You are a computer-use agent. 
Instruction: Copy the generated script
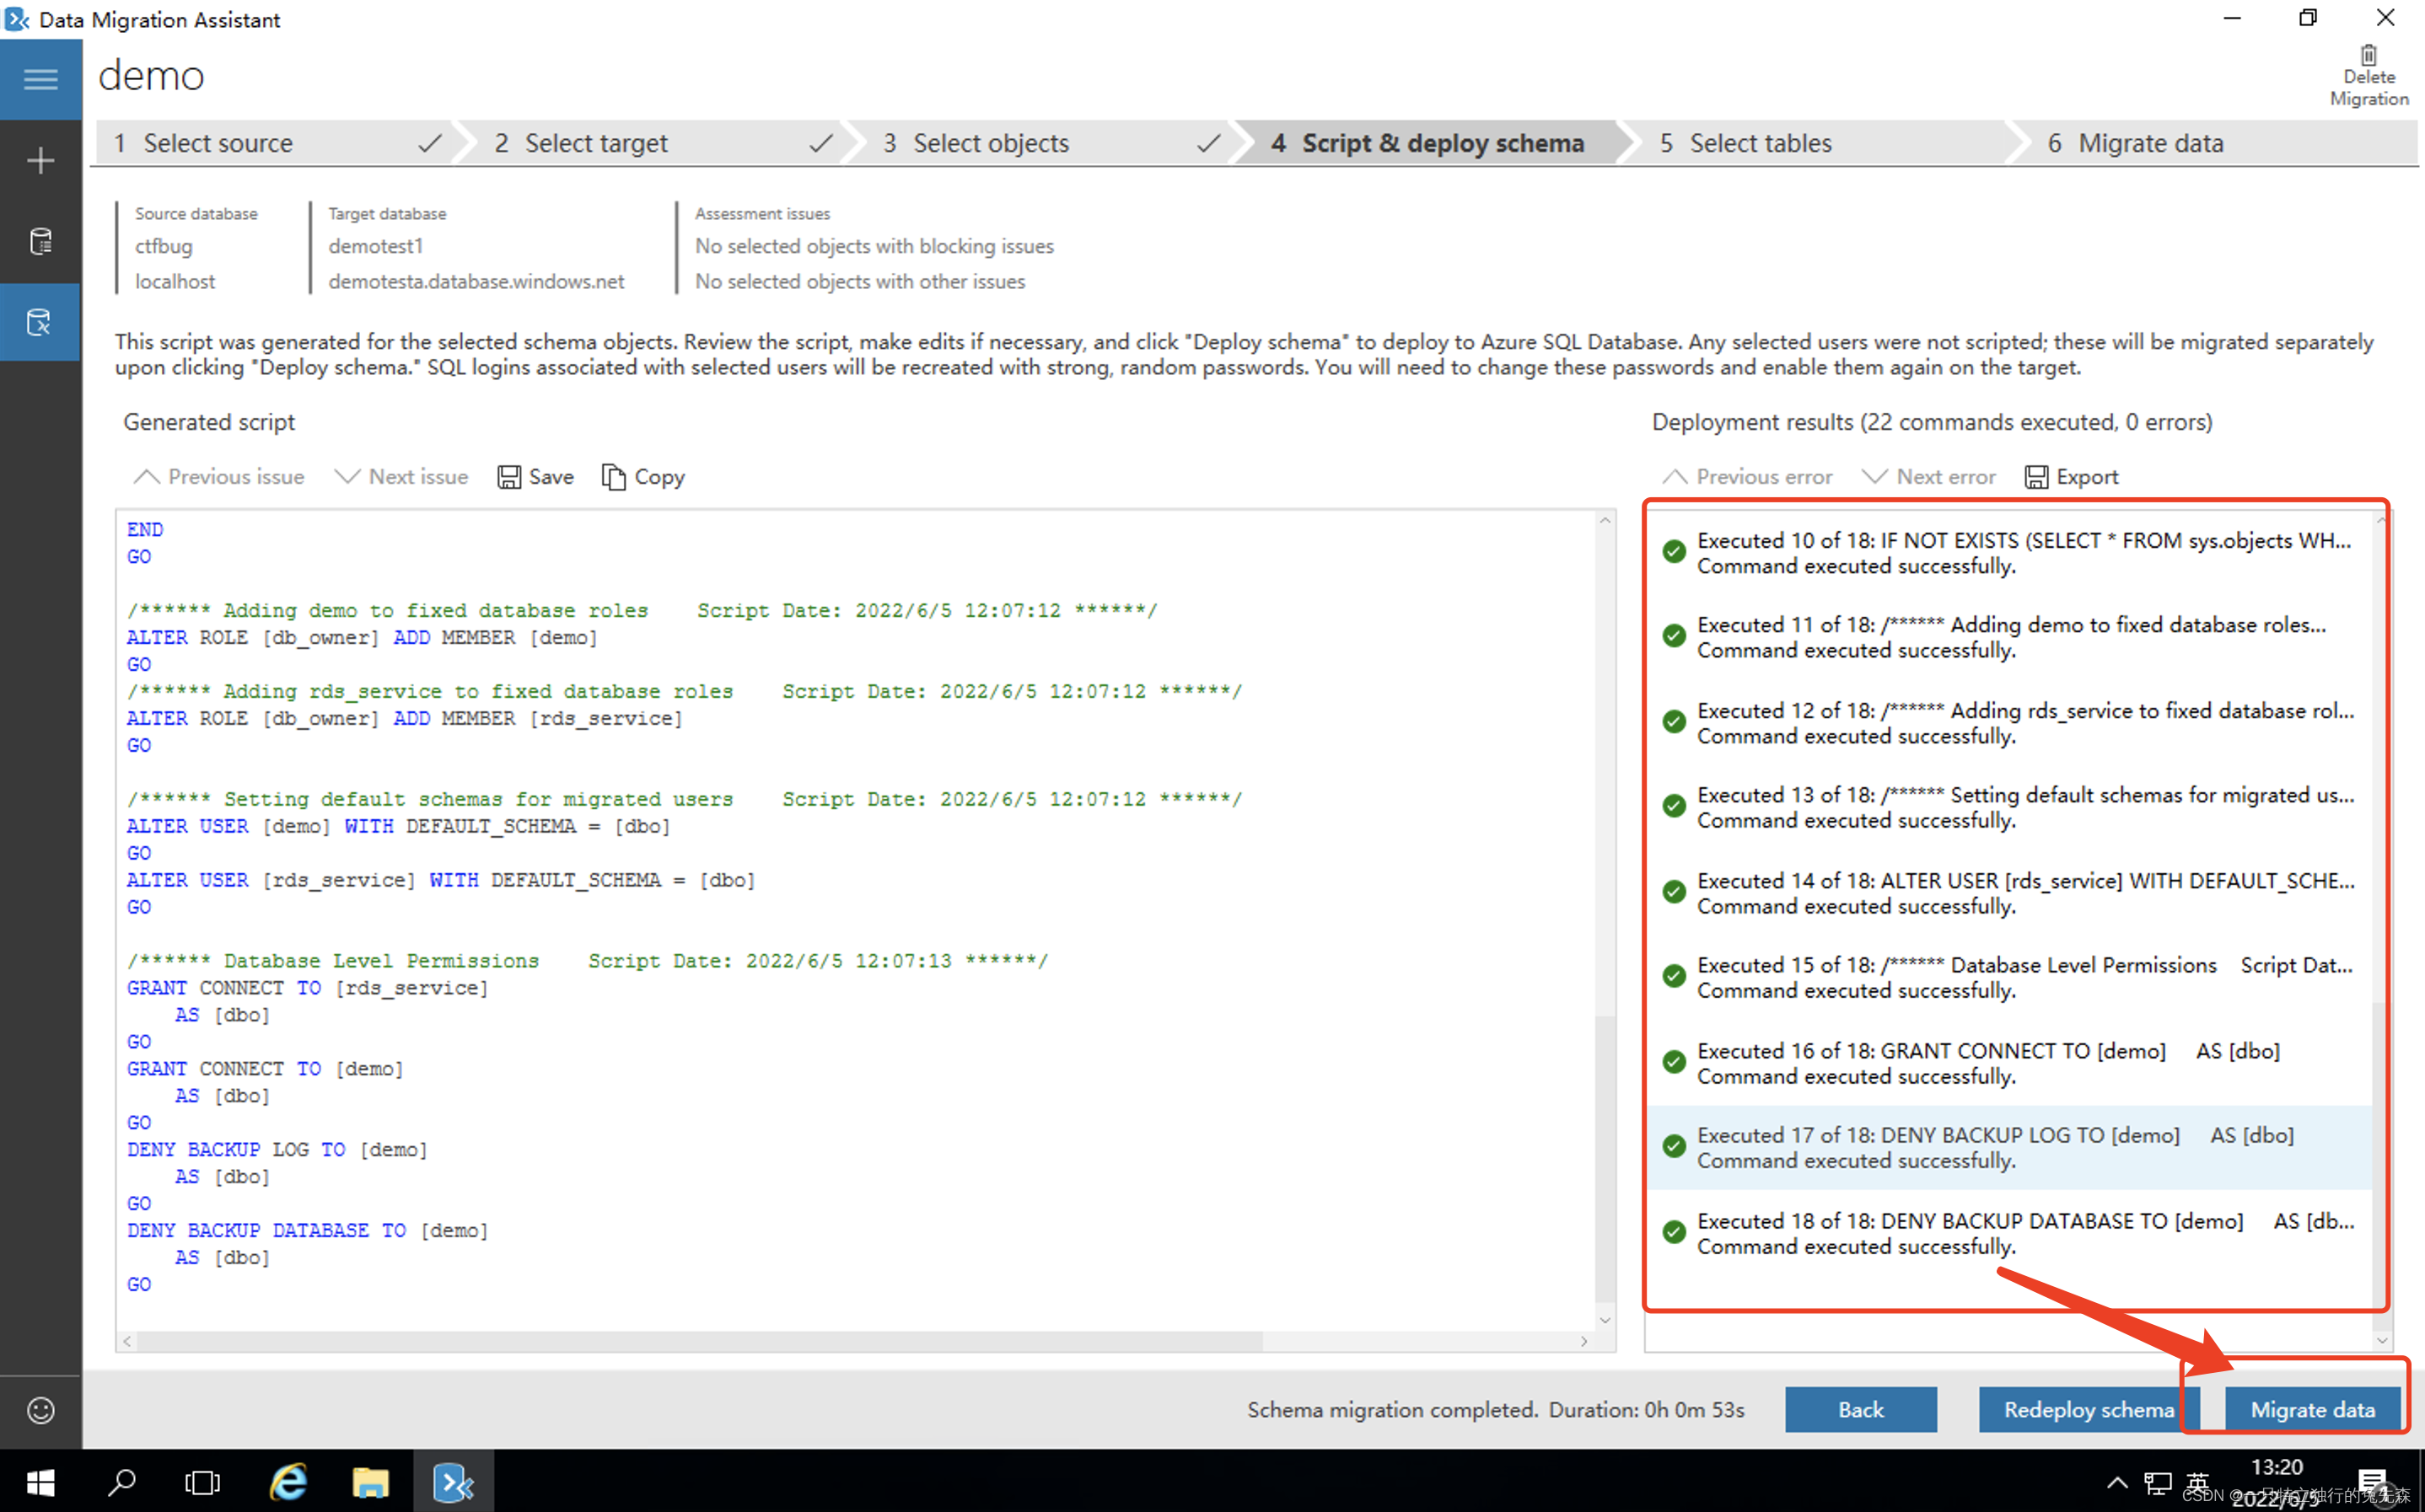click(643, 477)
